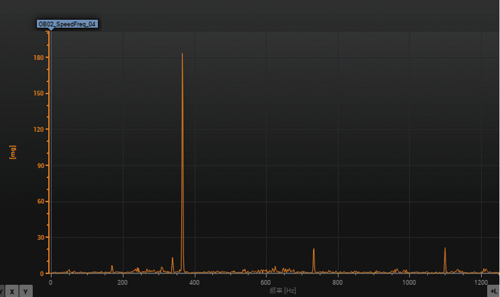Click the [mg] unit label
Screen dimensions: 500x297
click(x=13, y=152)
